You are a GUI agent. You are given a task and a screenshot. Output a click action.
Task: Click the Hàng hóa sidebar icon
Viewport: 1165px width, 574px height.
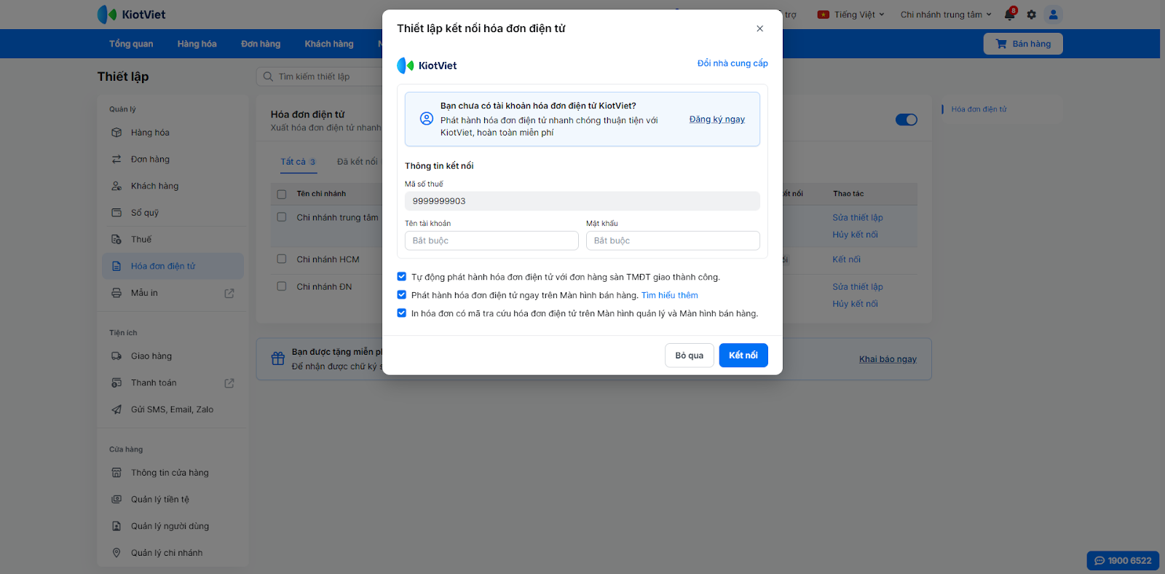pos(116,133)
